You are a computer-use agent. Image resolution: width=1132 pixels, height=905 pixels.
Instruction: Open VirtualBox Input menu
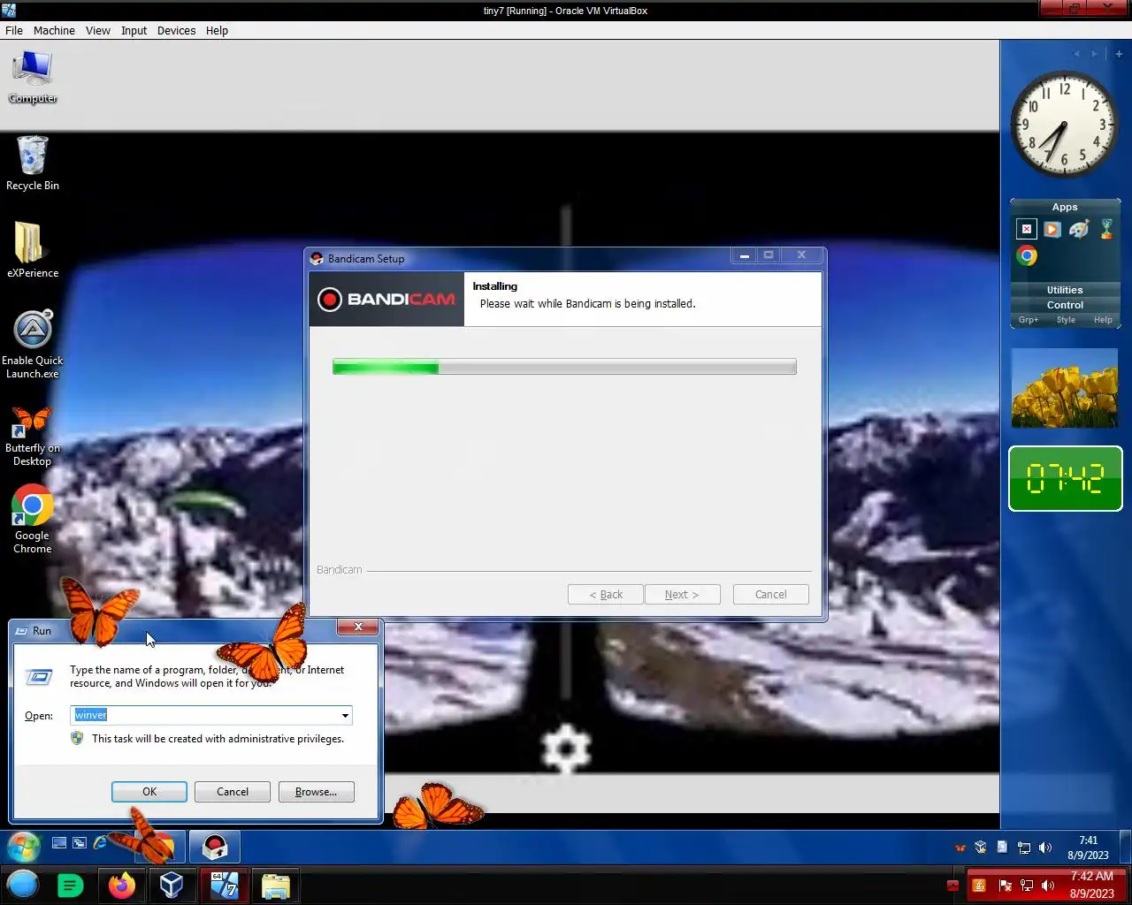tap(134, 30)
